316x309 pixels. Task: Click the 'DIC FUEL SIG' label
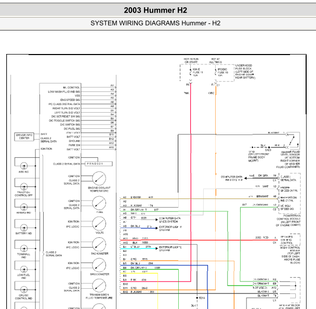[x=72, y=129]
